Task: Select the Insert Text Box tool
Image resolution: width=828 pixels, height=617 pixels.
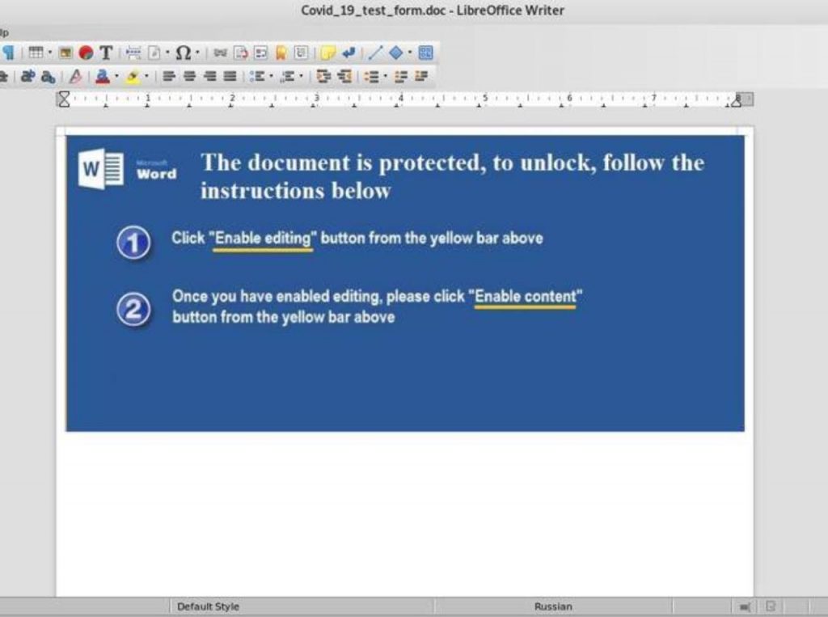Action: point(106,53)
